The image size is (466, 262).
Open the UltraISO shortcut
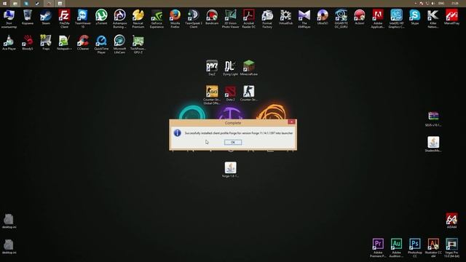click(323, 17)
